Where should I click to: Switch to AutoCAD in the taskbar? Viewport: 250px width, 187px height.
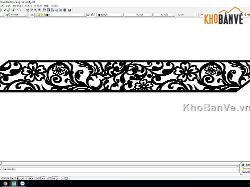(14, 184)
